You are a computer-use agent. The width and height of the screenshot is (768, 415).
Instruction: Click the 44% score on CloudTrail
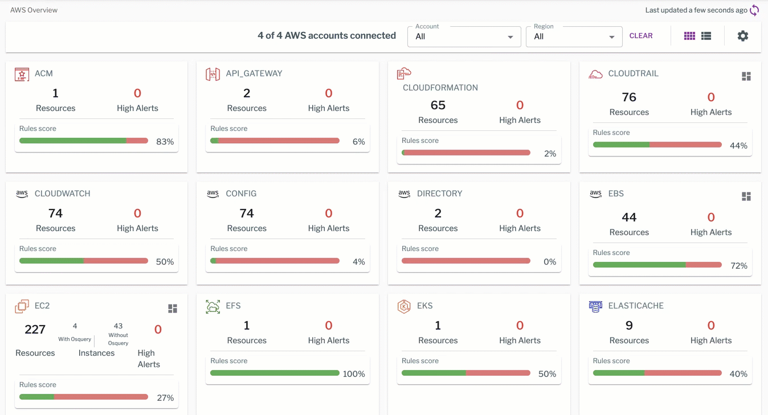pos(738,146)
